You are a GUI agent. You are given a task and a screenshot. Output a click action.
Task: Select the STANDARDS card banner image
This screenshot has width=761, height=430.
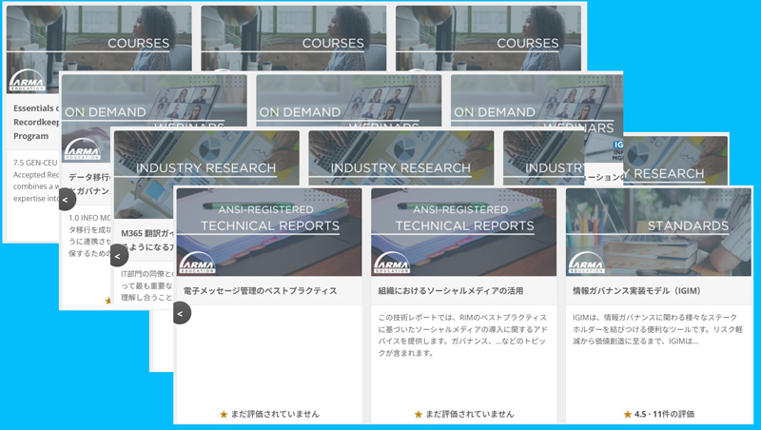pyautogui.click(x=658, y=232)
